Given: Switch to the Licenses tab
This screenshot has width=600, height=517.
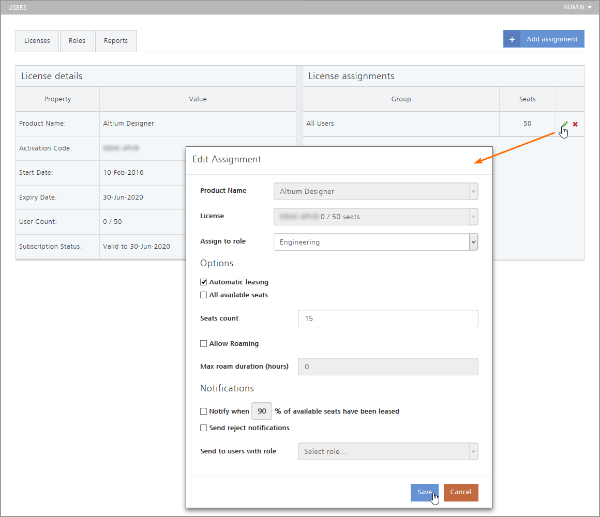Looking at the screenshot, I should pyautogui.click(x=37, y=41).
